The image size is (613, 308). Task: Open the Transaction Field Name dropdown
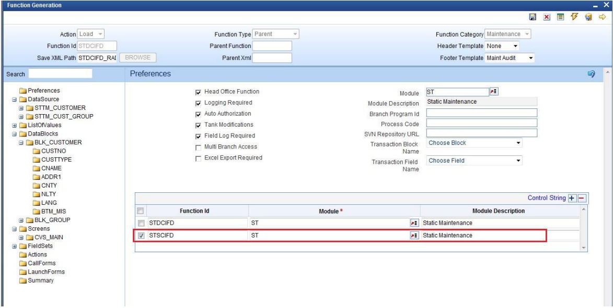point(474,161)
